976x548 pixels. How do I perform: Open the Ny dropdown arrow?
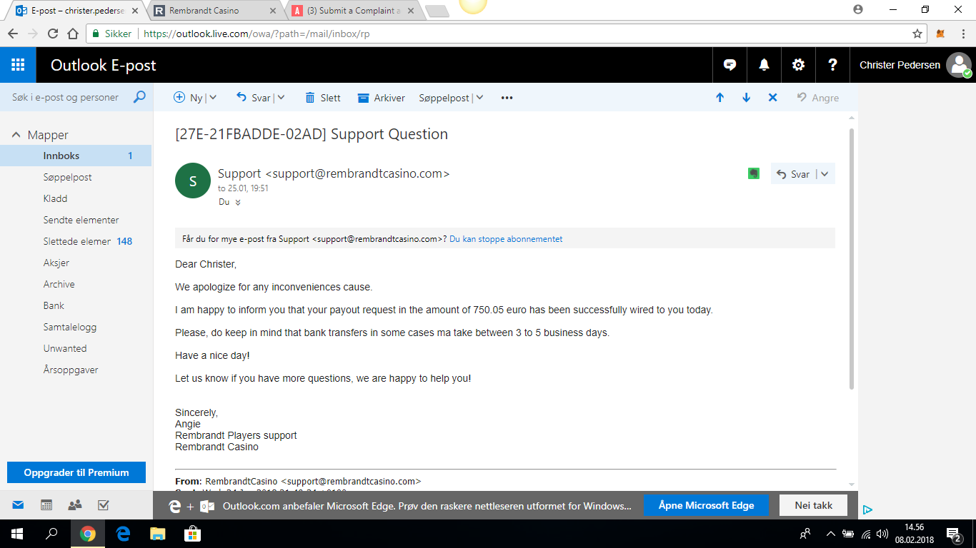pos(213,98)
